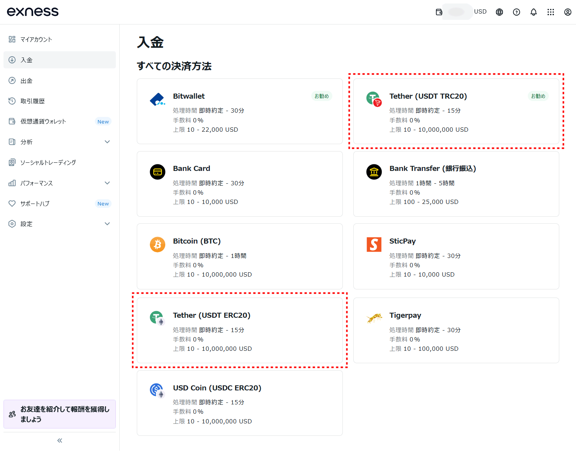Open the user profile icon

tap(568, 12)
